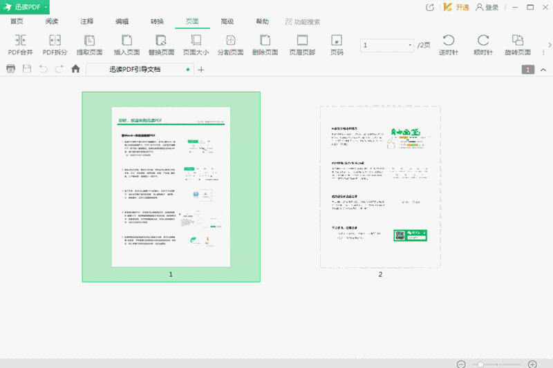The image size is (553, 368).
Task: Select page 2 thumbnail
Action: 380,186
